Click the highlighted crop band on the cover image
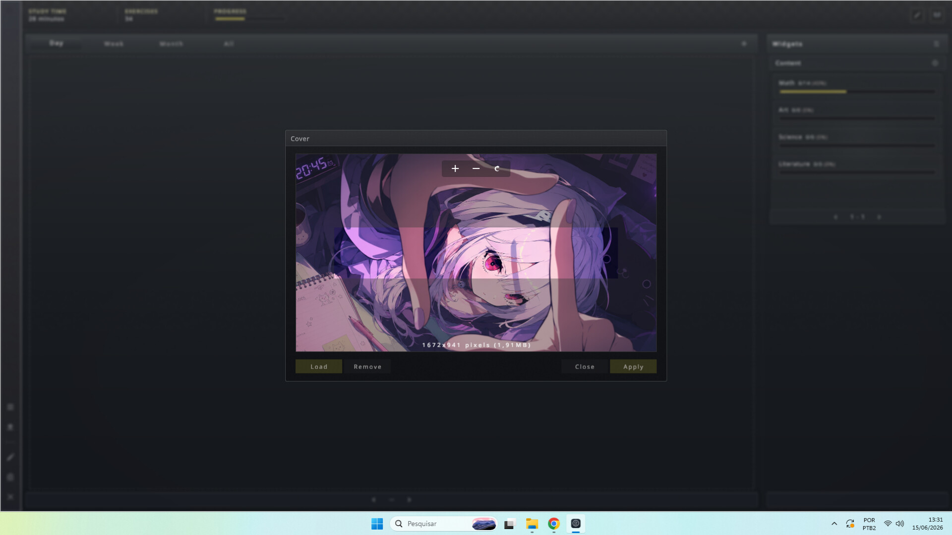Screen dimensions: 952x535 click(476, 253)
